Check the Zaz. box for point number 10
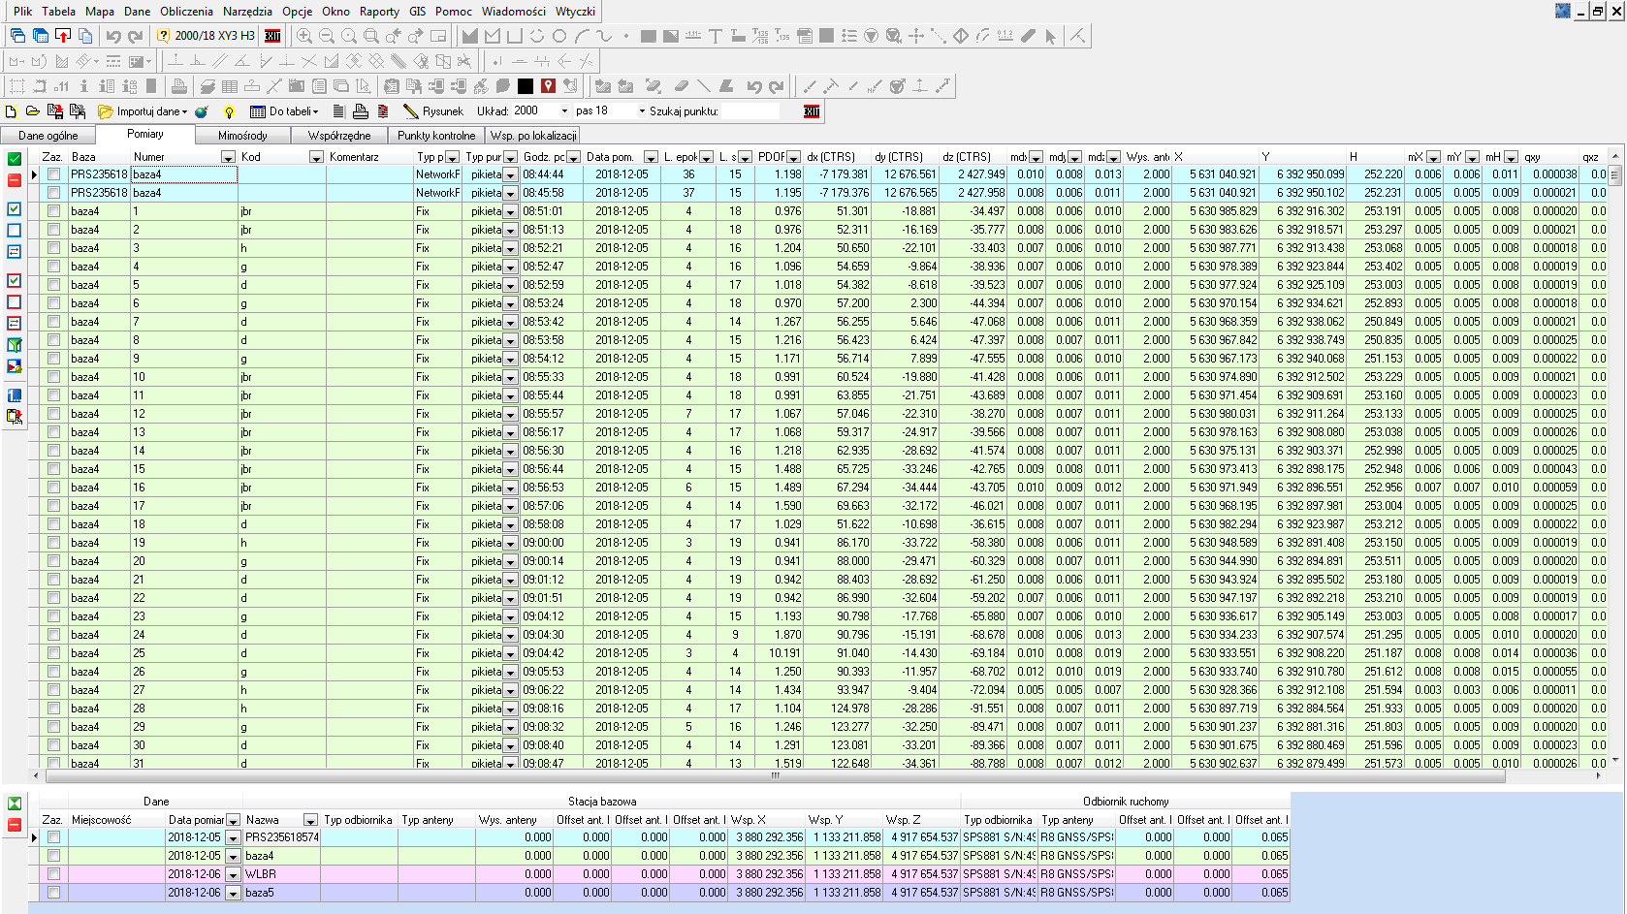 (x=54, y=377)
